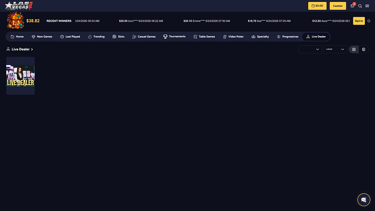
Task: Open the Specialty category
Action: pyautogui.click(x=260, y=37)
